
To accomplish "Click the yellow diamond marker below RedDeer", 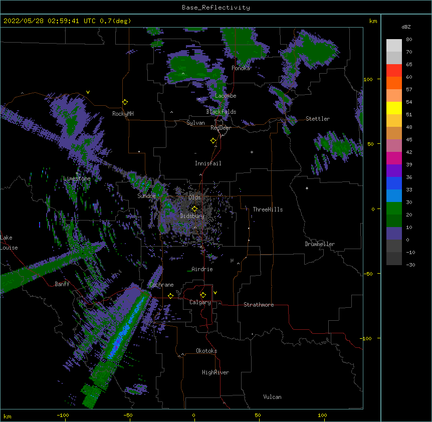I will tap(213, 141).
